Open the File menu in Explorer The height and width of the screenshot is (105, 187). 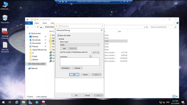(x=29, y=23)
